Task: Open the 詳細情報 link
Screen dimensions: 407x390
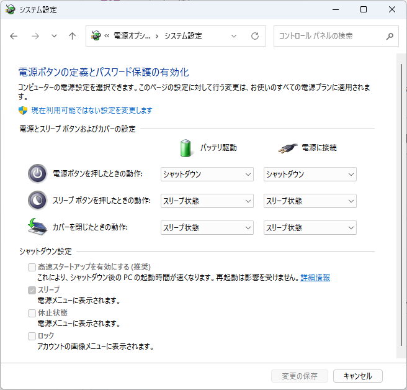Action: 315,278
